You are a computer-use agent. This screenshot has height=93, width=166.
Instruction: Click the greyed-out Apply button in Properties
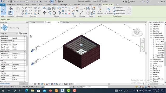tap(23, 83)
